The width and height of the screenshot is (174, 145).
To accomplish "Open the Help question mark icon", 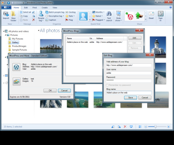I will [171, 7].
